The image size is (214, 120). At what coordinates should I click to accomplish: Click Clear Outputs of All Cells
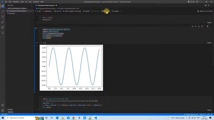72,11
